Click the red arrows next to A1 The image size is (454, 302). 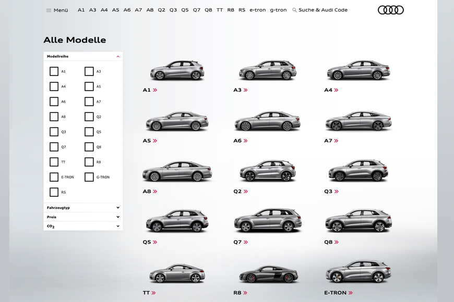(x=155, y=90)
